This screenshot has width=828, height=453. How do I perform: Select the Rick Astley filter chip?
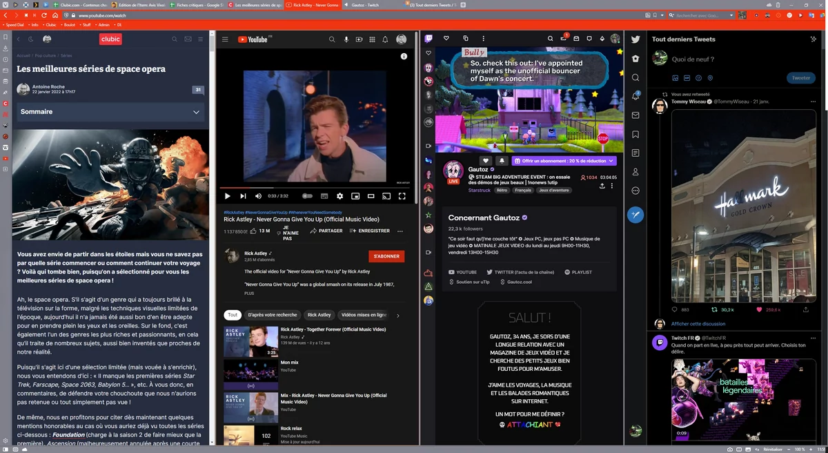[319, 315]
